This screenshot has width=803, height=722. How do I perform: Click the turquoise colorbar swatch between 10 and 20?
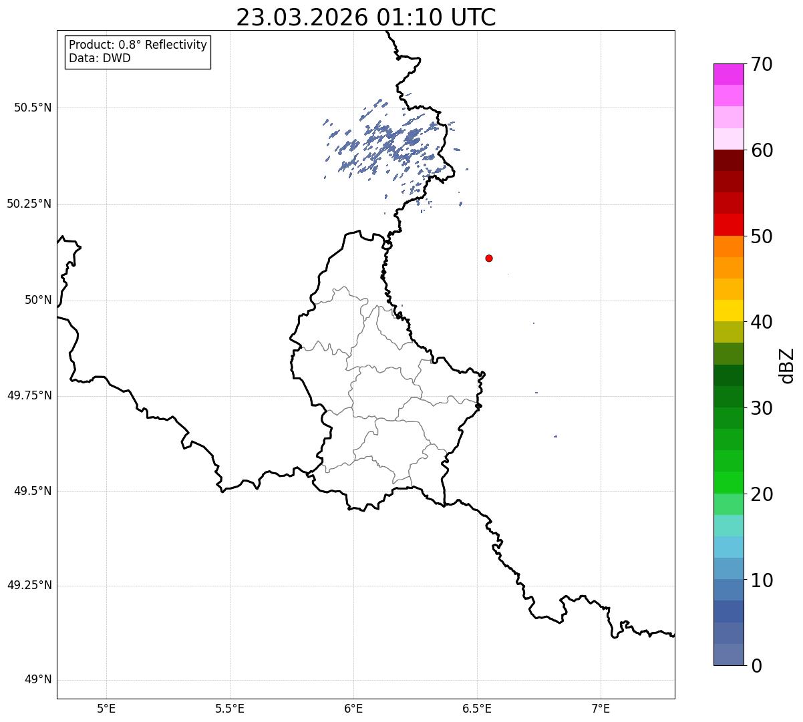tap(728, 526)
